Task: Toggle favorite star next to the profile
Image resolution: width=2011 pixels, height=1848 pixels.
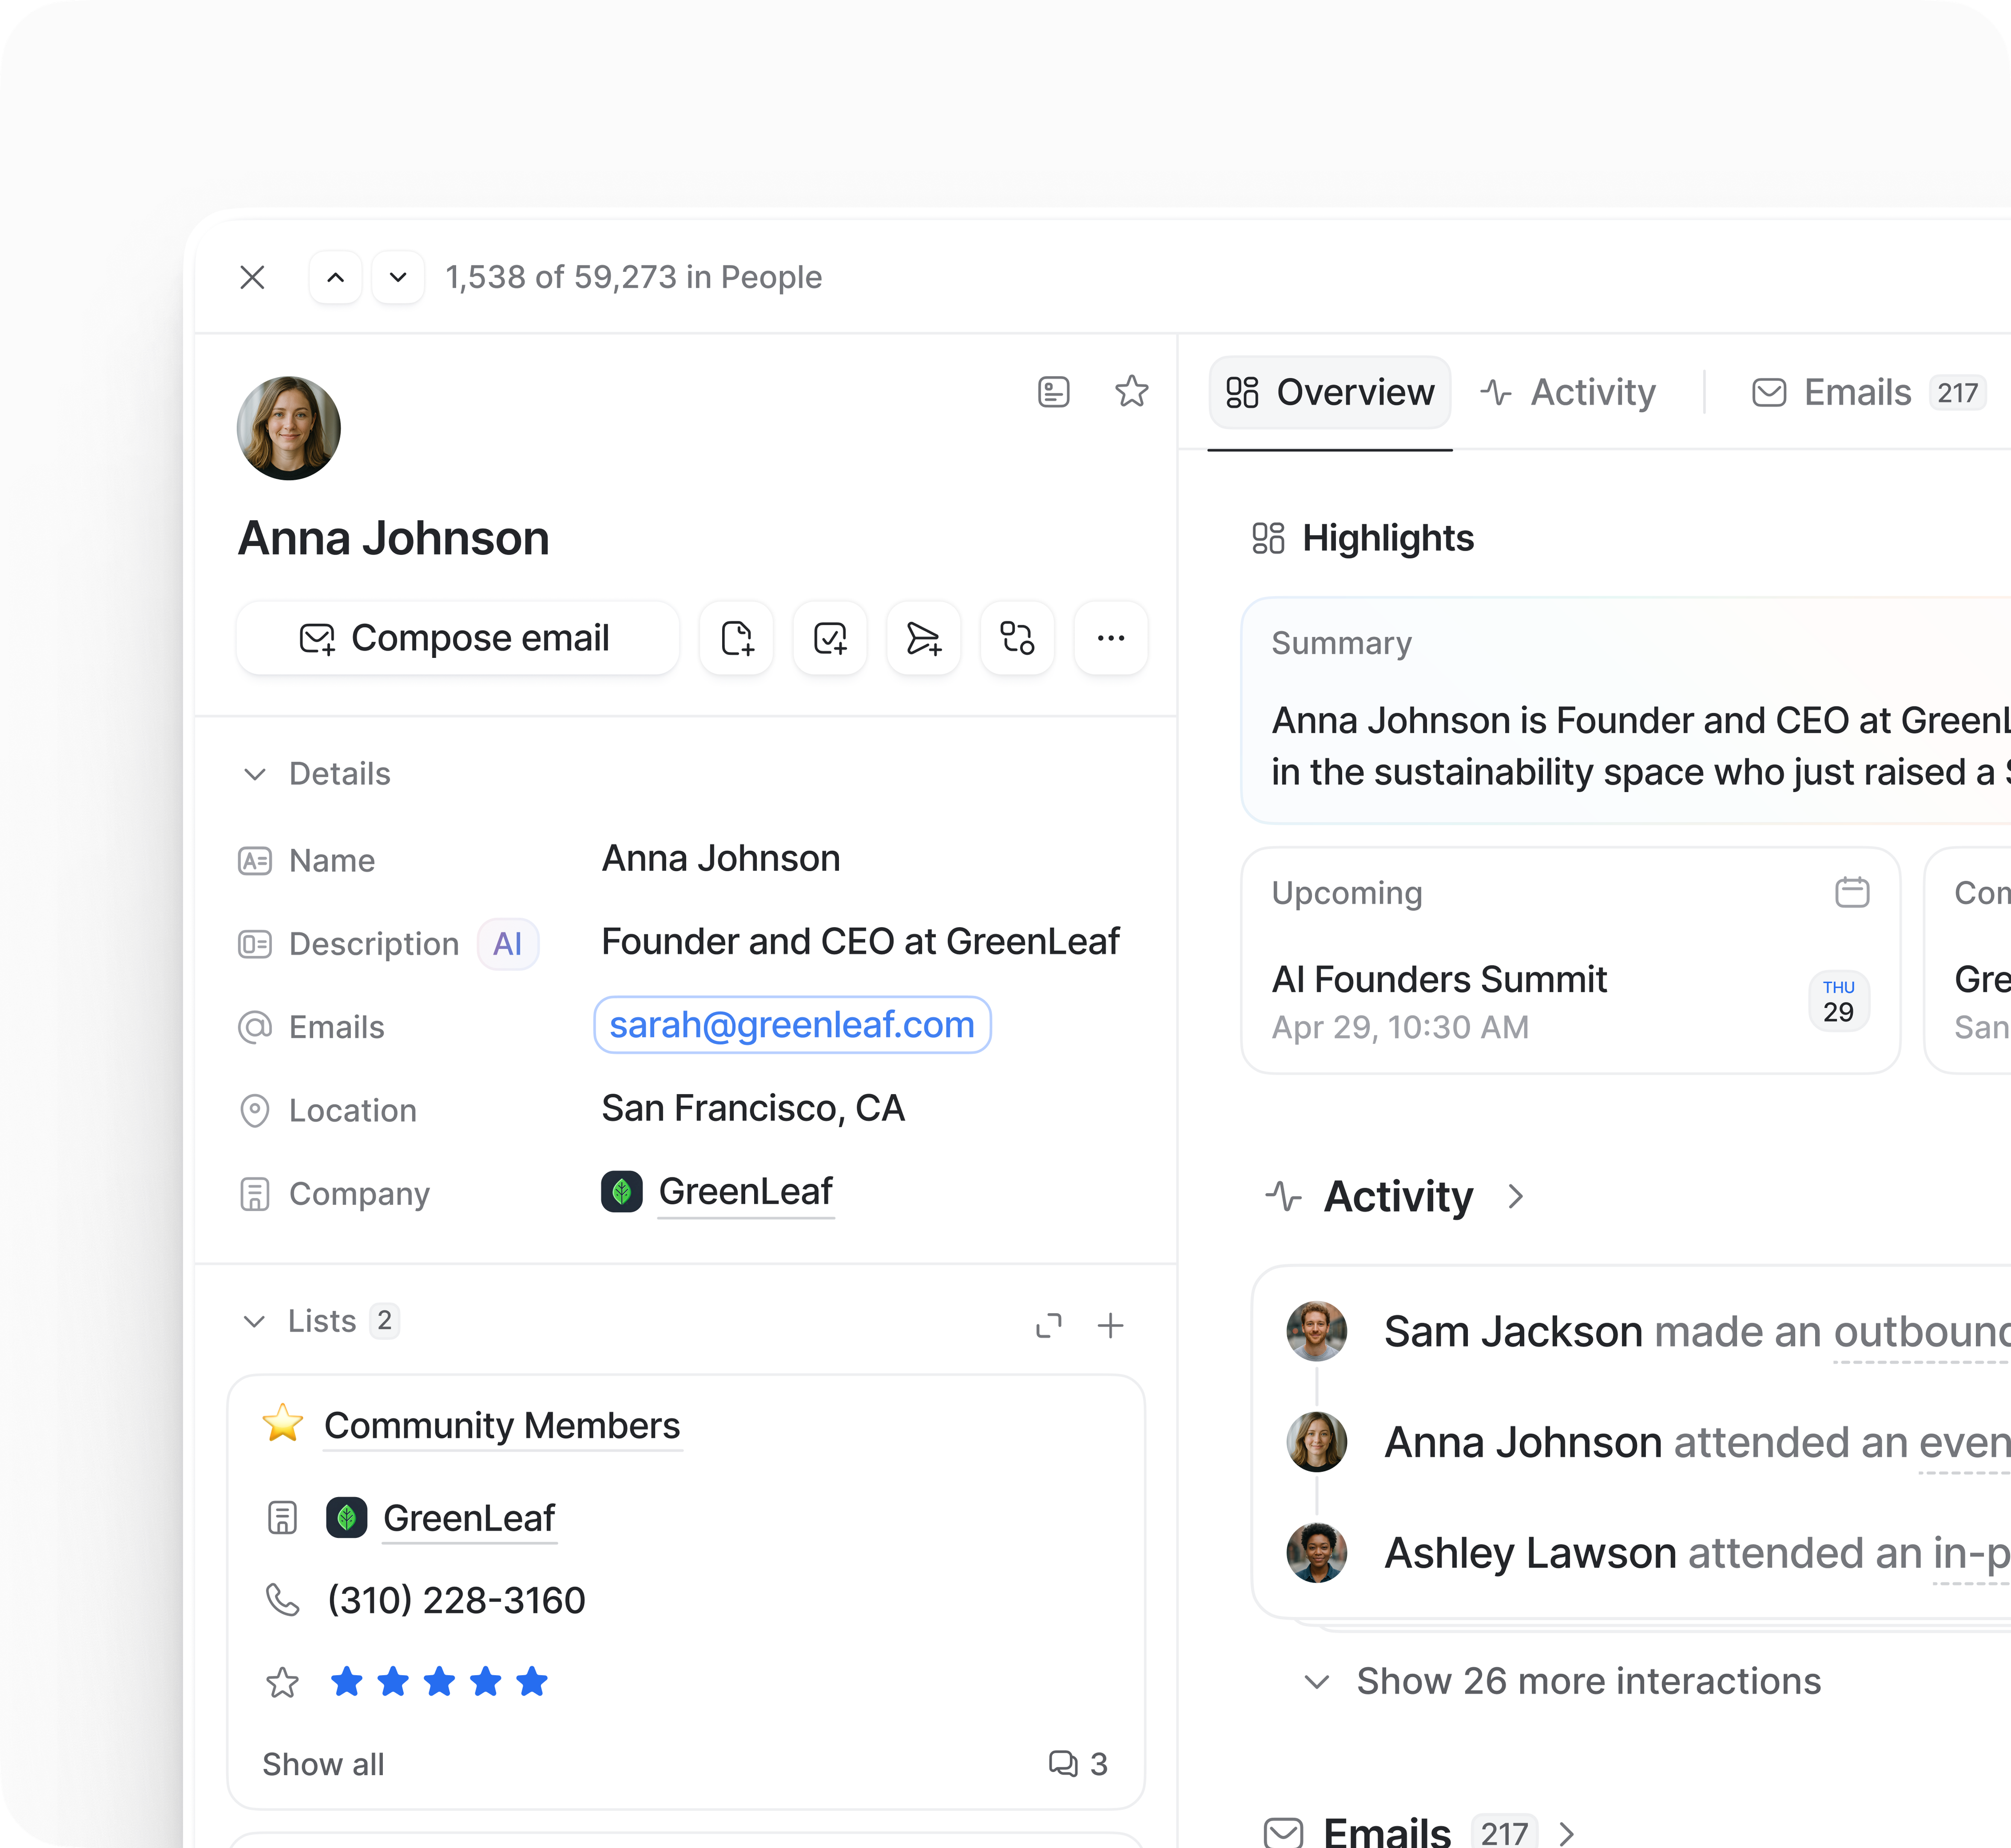Action: [x=1131, y=391]
